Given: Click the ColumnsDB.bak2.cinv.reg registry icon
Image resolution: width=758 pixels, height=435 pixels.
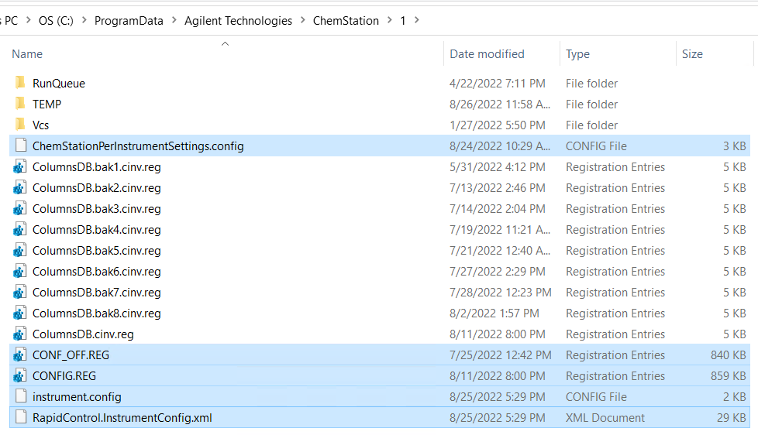Looking at the screenshot, I should click(x=19, y=188).
